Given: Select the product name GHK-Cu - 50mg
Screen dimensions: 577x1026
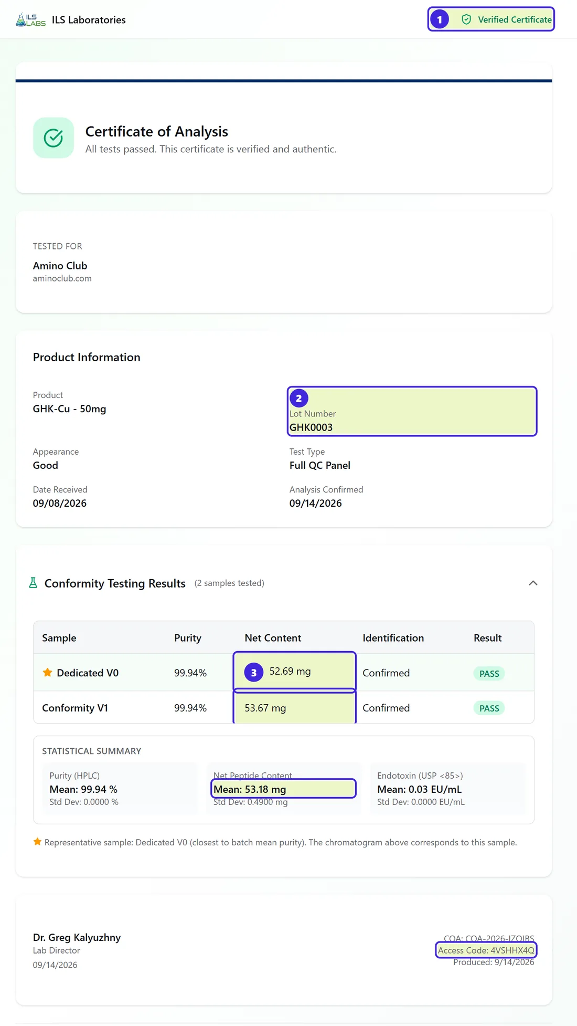Looking at the screenshot, I should pyautogui.click(x=70, y=409).
